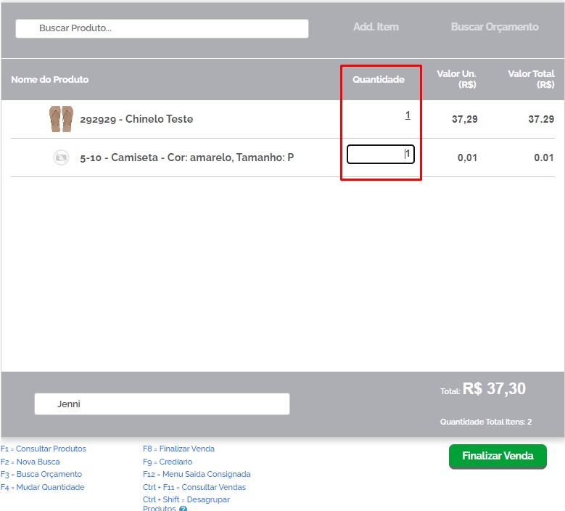Open the F3 Busca Orçamento link
Screen dimensions: 565x511
[41, 474]
